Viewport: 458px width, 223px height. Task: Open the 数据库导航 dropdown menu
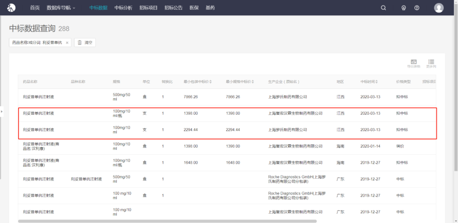(x=61, y=8)
